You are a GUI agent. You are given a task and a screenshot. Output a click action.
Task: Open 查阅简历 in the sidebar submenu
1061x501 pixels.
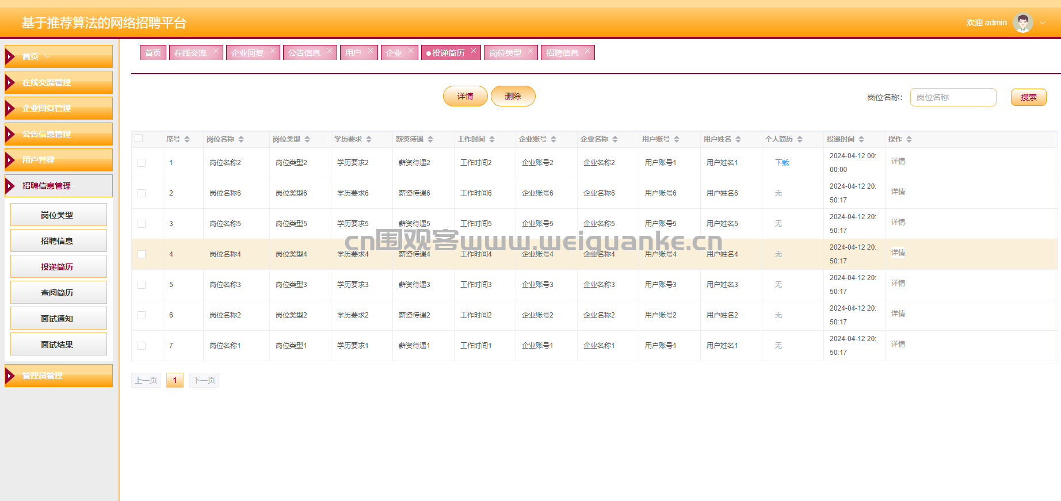pos(58,293)
